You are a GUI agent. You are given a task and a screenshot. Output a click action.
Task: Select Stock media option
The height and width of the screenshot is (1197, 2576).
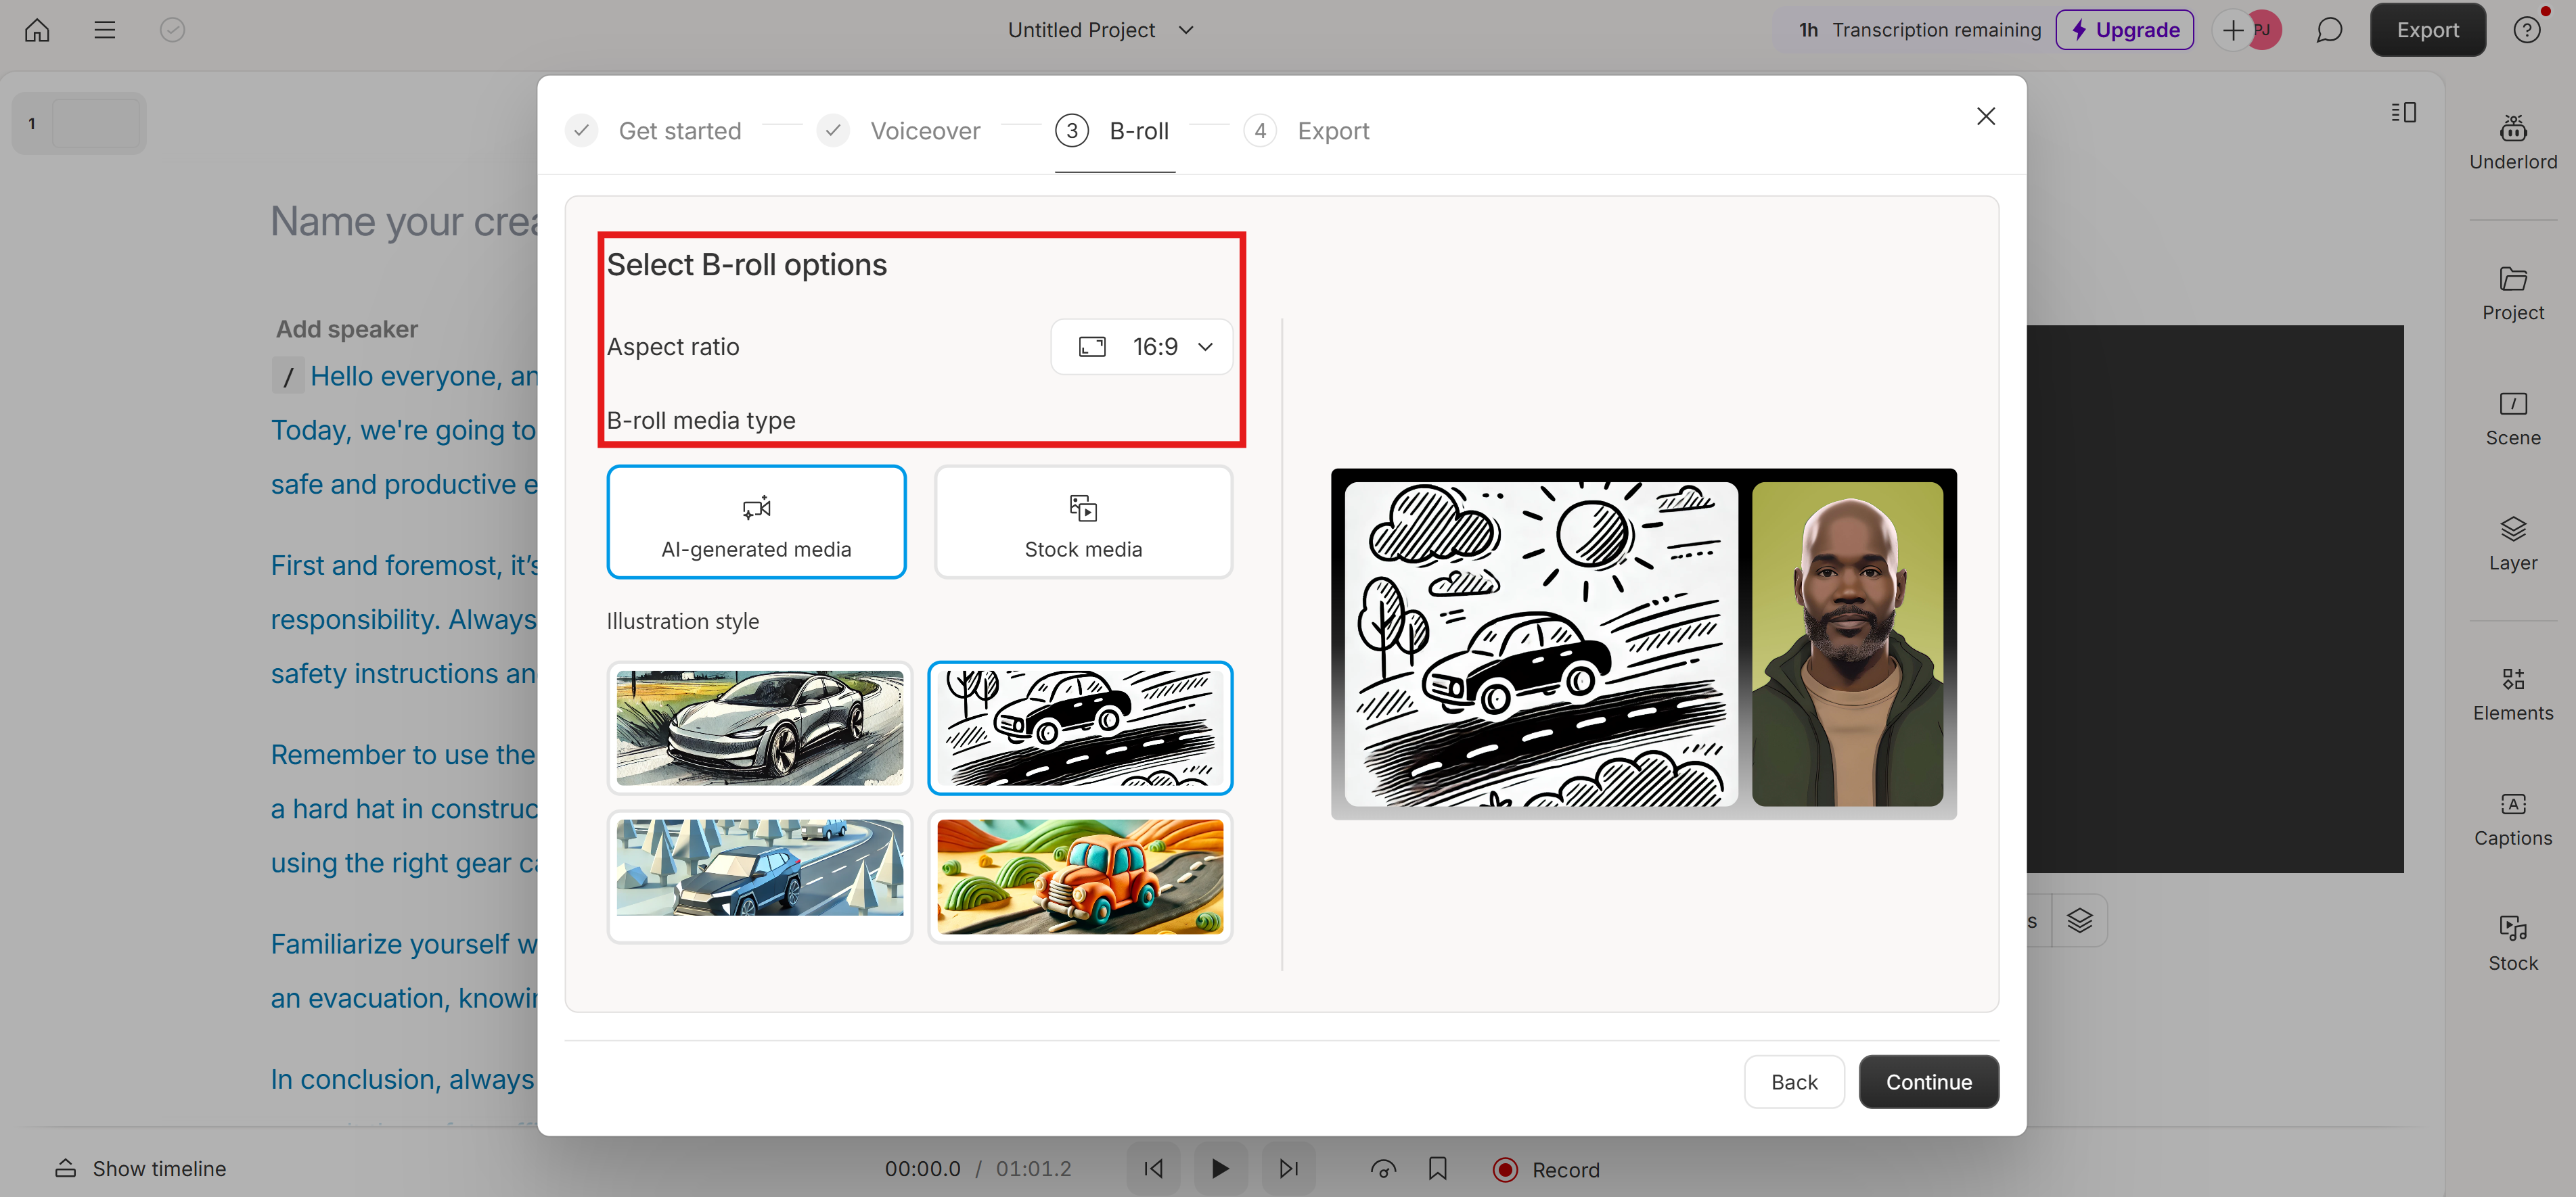[1083, 523]
